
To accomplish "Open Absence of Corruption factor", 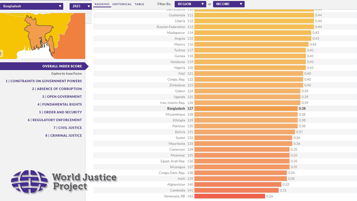I will coord(57,89).
